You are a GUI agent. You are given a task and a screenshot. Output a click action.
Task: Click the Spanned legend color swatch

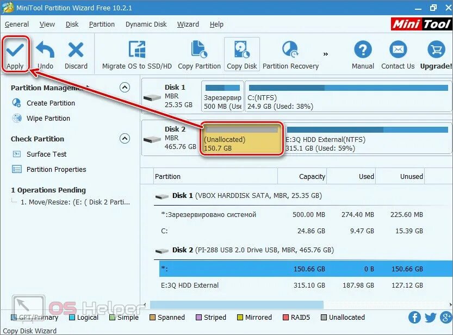[152, 318]
